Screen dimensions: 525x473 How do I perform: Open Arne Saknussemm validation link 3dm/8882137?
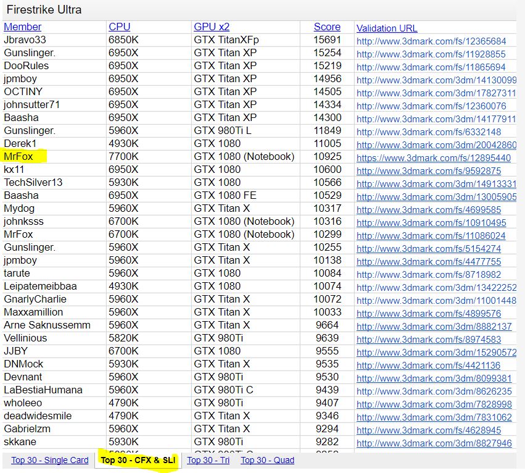point(434,327)
